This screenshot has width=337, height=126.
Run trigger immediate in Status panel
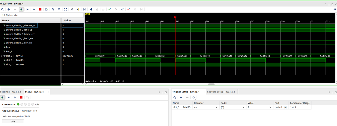coord(15,97)
